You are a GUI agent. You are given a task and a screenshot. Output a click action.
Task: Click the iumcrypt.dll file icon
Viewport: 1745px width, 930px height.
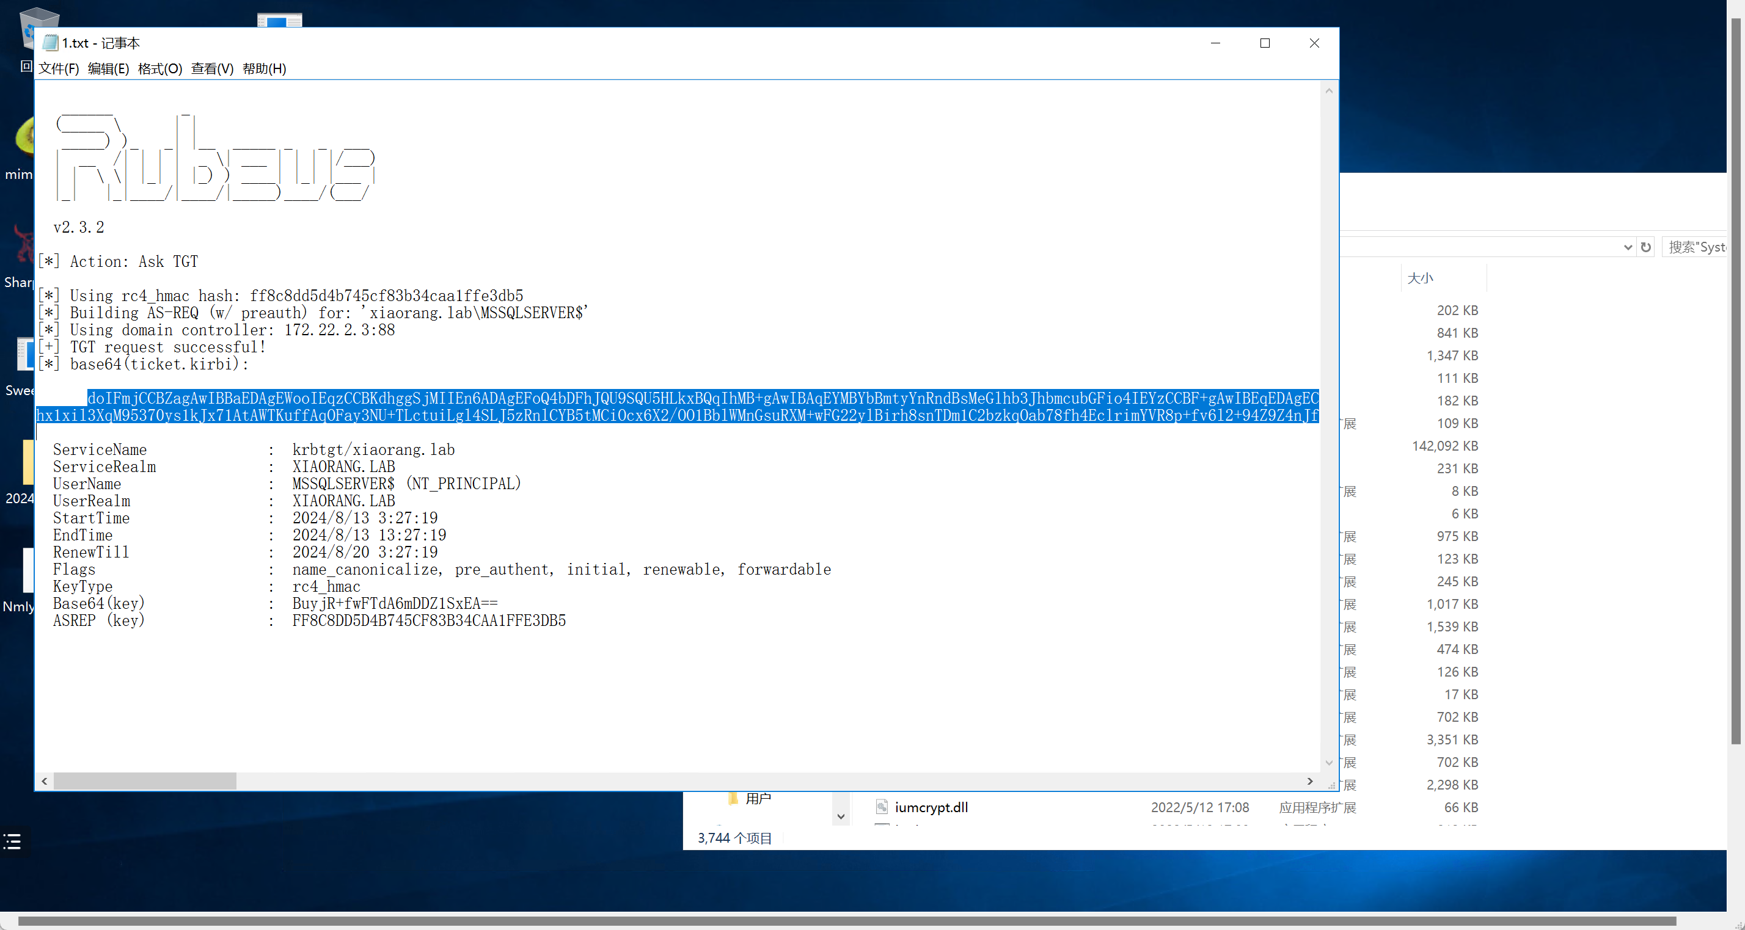tap(882, 807)
